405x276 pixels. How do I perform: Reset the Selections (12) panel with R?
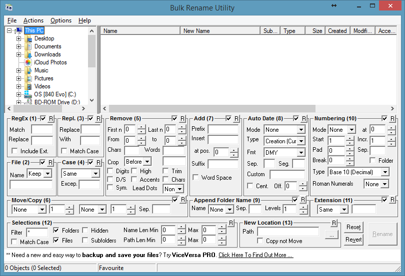[x=231, y=223]
